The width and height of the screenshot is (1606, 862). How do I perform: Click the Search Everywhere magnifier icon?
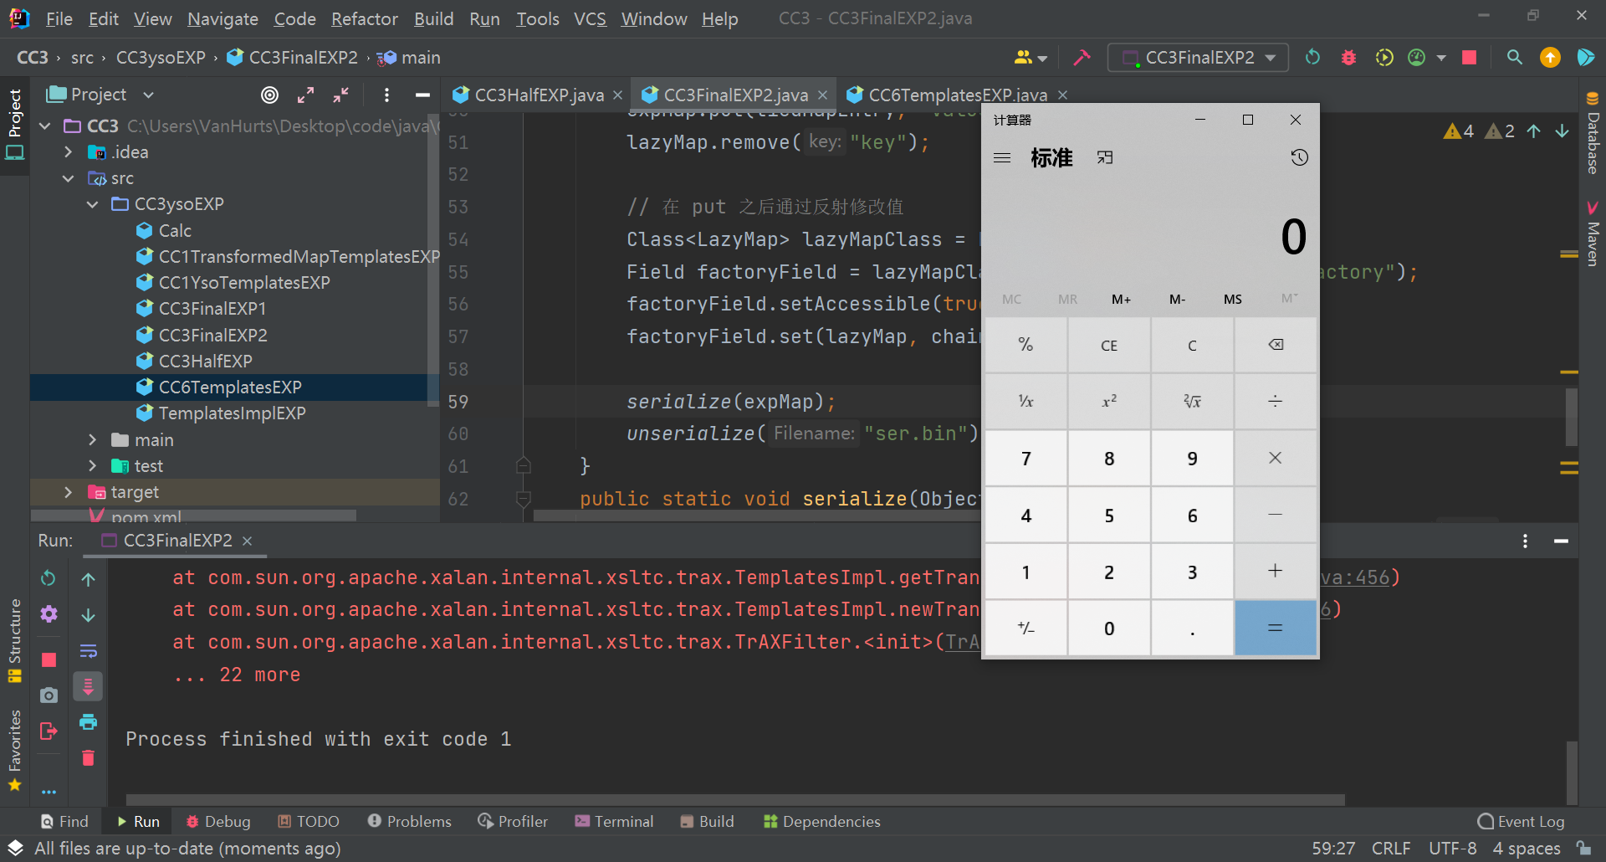(x=1514, y=57)
